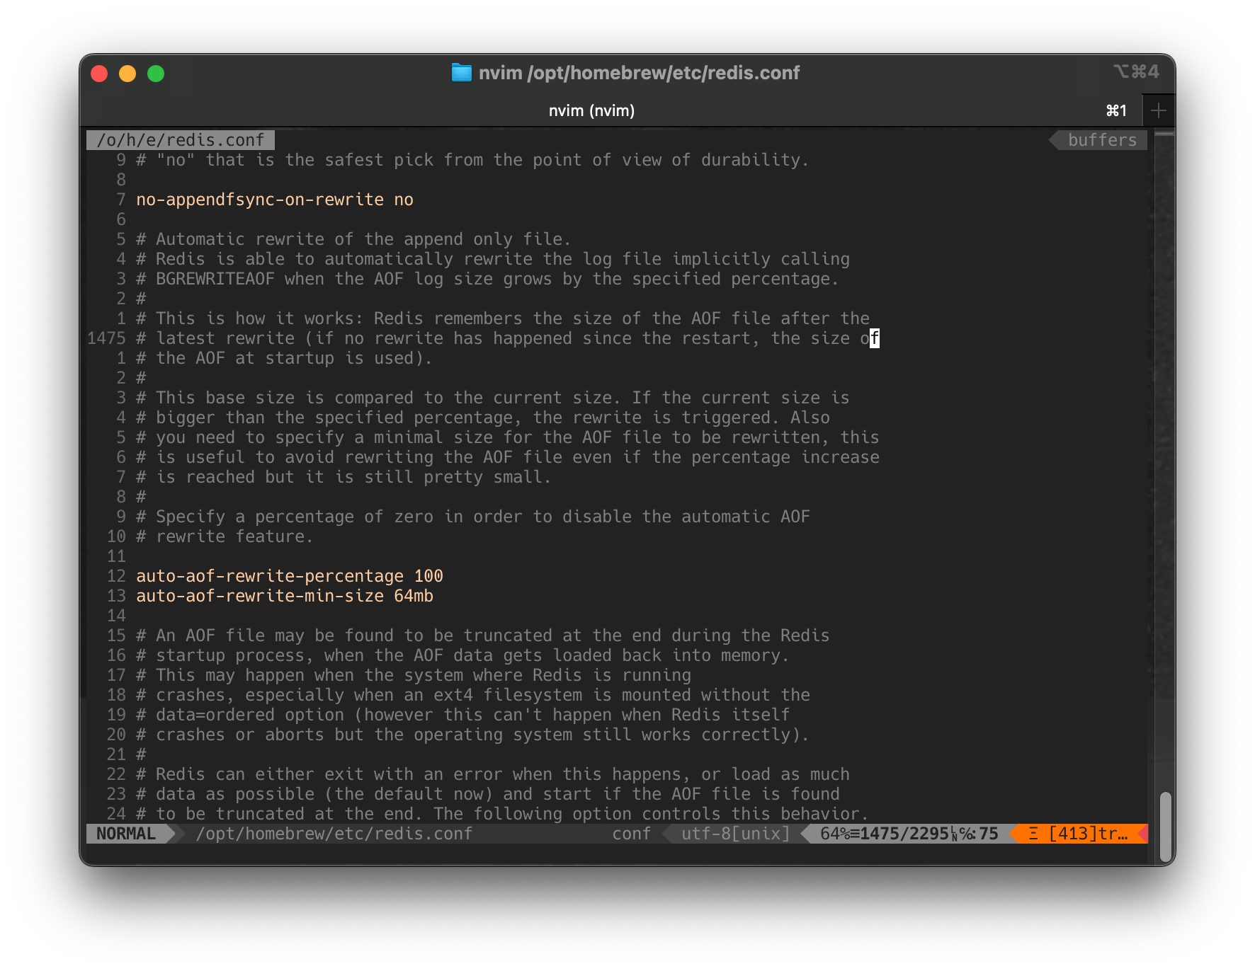This screenshot has width=1255, height=971.
Task: Click the NORMAL mode indicator
Action: click(126, 834)
